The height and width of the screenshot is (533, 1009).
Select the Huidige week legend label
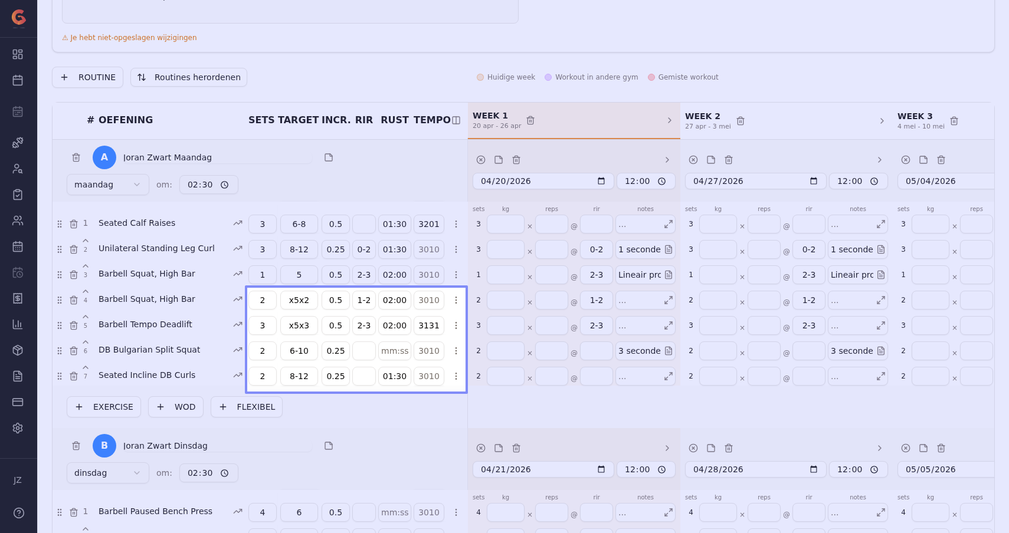click(511, 77)
